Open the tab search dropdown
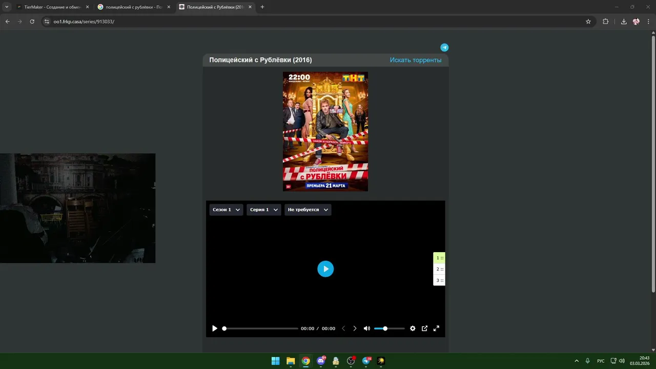 pyautogui.click(x=7, y=7)
